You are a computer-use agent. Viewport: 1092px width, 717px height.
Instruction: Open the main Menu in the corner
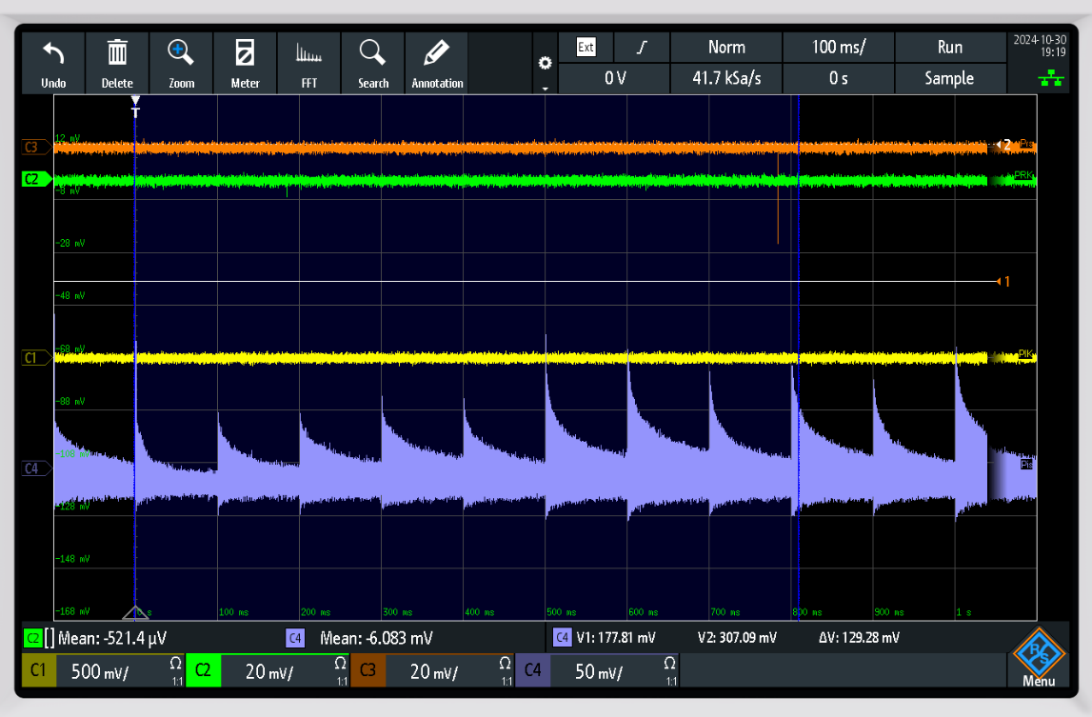(x=1039, y=659)
